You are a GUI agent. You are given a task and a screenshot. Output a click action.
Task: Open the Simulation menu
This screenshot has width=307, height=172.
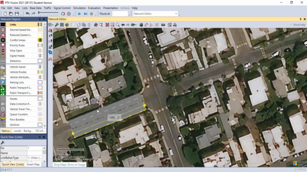(80, 8)
